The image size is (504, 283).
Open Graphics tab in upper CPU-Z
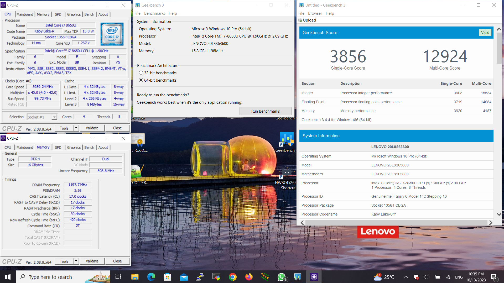click(x=74, y=14)
